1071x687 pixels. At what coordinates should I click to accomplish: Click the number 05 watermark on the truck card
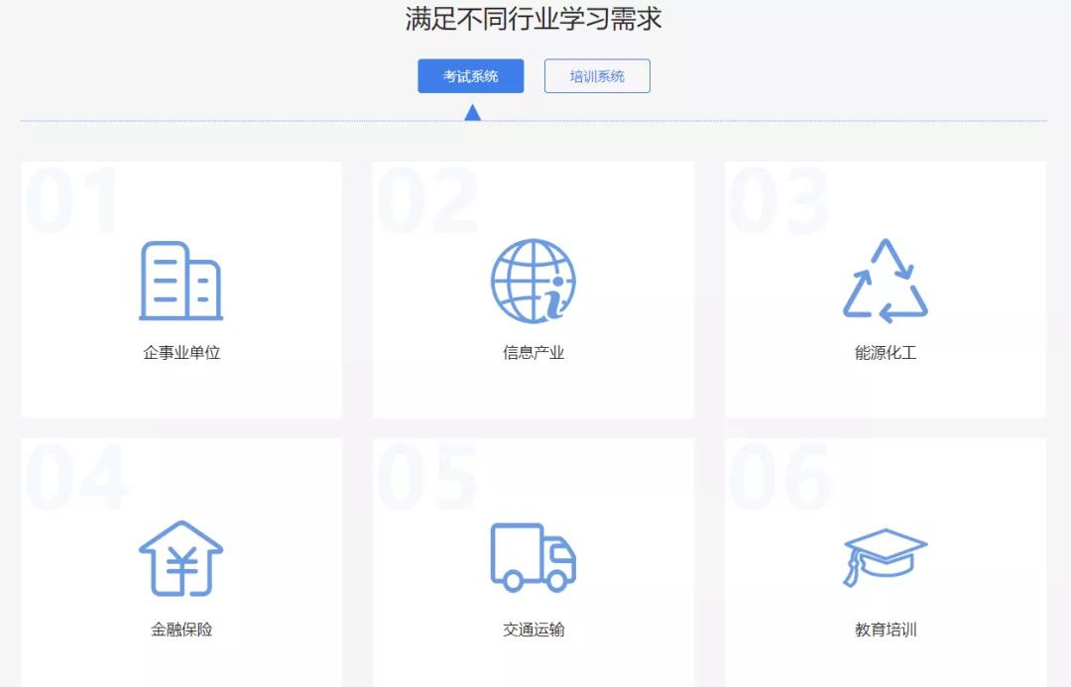pyautogui.click(x=426, y=474)
